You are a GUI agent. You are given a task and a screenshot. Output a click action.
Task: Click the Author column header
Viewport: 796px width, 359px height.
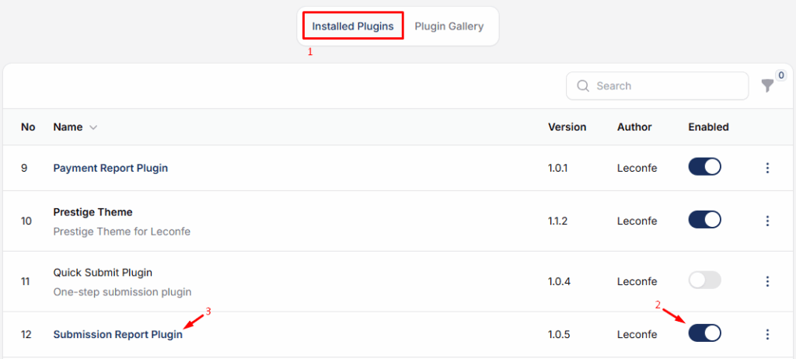(x=634, y=127)
